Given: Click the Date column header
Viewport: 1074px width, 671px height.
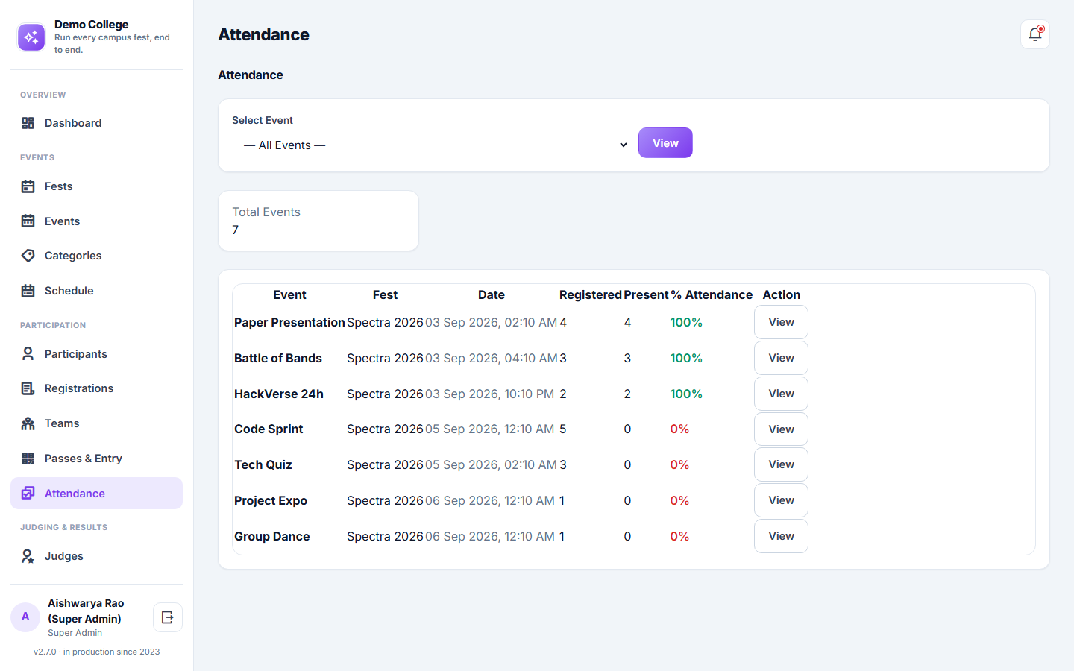Looking at the screenshot, I should pos(492,295).
